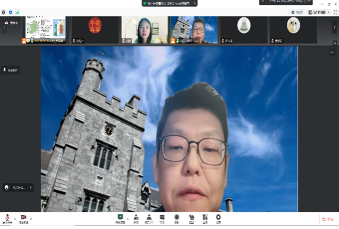Click the record icon in toolbar
This screenshot has width=339, height=229.
[x=177, y=217]
